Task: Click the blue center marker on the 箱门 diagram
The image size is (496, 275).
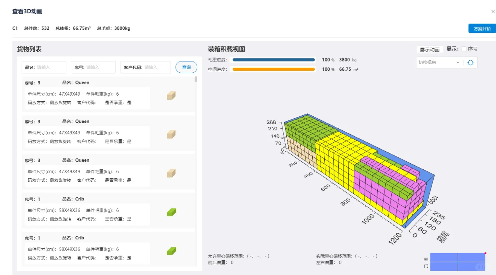Action: click(x=457, y=261)
